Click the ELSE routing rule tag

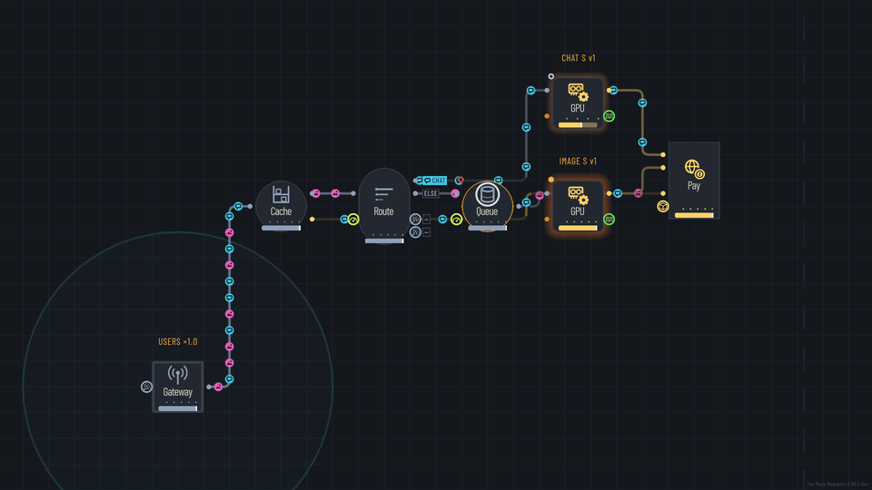(x=431, y=193)
